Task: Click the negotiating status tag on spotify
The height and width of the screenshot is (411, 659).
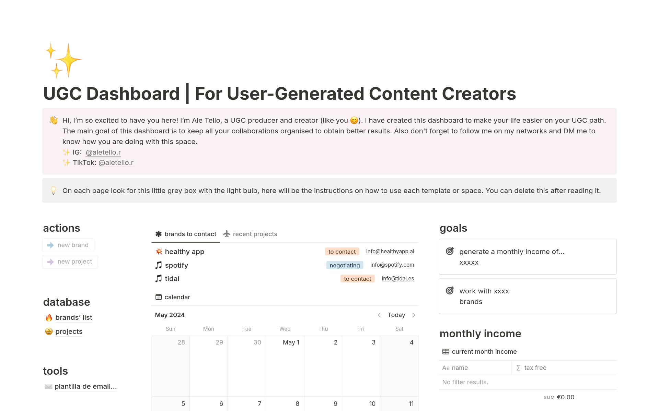Action: [x=345, y=265]
